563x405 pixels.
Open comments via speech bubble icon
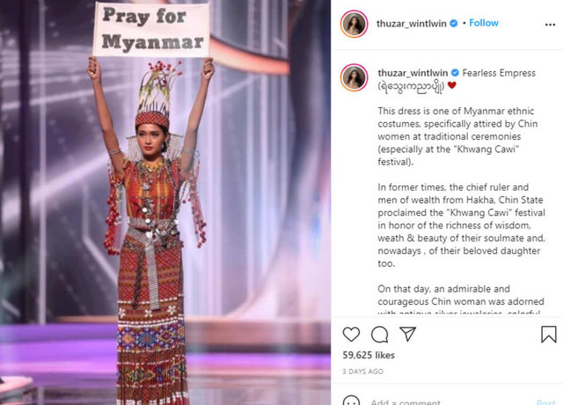tap(379, 335)
